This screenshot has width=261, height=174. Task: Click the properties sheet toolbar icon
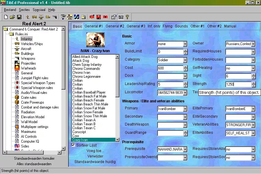point(114,17)
